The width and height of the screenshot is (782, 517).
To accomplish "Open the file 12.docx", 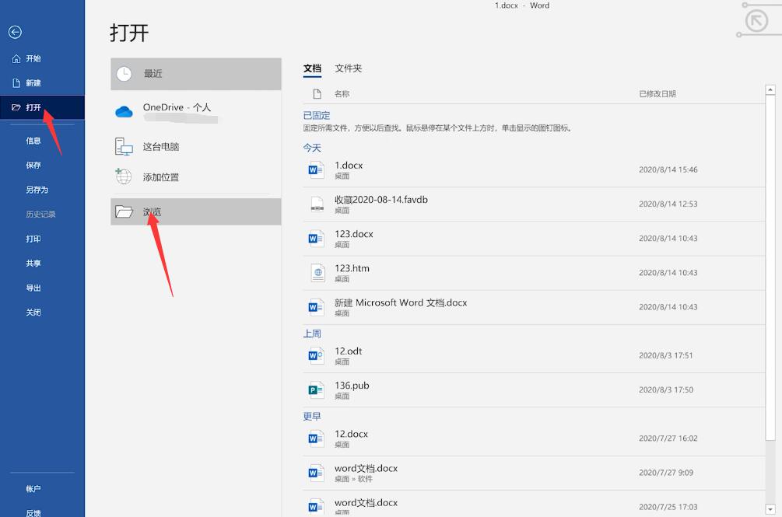I will coord(534,438).
